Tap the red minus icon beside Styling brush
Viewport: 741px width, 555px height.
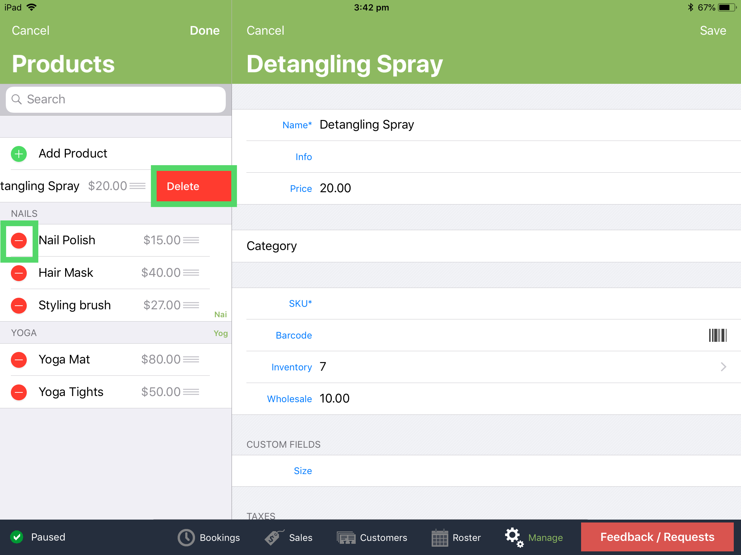[x=19, y=306]
